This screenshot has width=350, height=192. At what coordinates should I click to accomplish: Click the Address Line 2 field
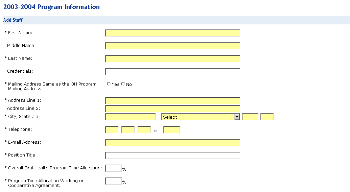(172, 109)
